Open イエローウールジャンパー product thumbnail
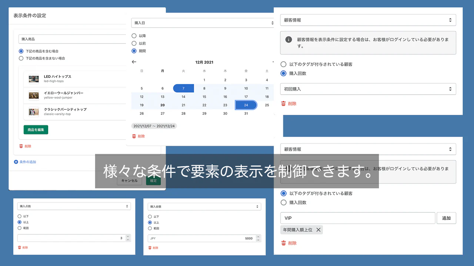474x266 pixels. [34, 95]
